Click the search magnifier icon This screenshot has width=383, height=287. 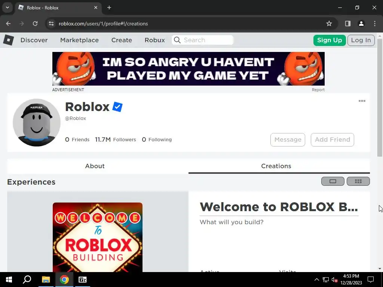tap(177, 40)
